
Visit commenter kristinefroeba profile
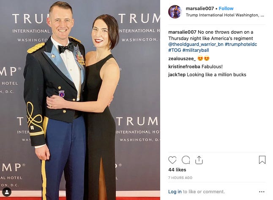184,67
